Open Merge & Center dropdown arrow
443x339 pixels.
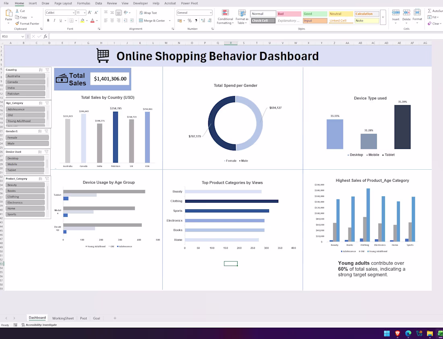pos(170,21)
